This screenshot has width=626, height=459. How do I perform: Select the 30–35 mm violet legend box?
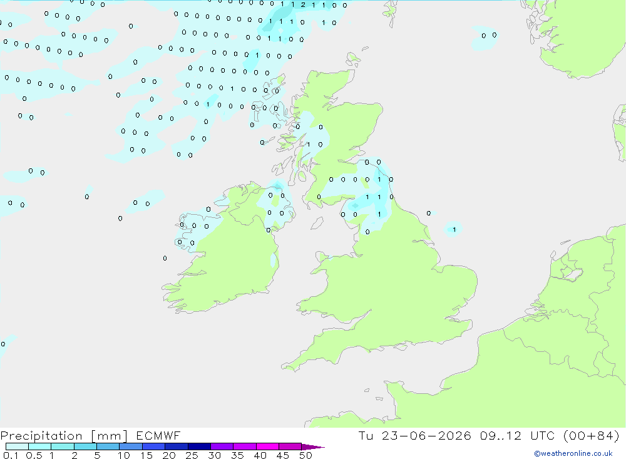coord(222,446)
